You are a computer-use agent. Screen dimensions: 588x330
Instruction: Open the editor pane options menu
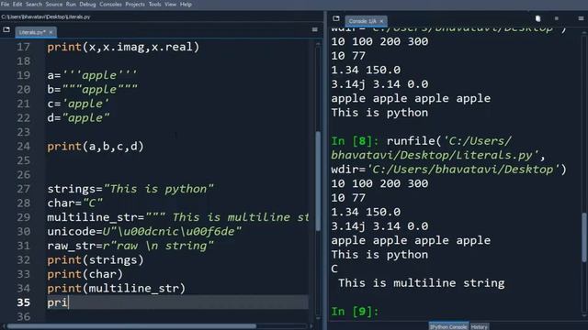[x=314, y=30]
